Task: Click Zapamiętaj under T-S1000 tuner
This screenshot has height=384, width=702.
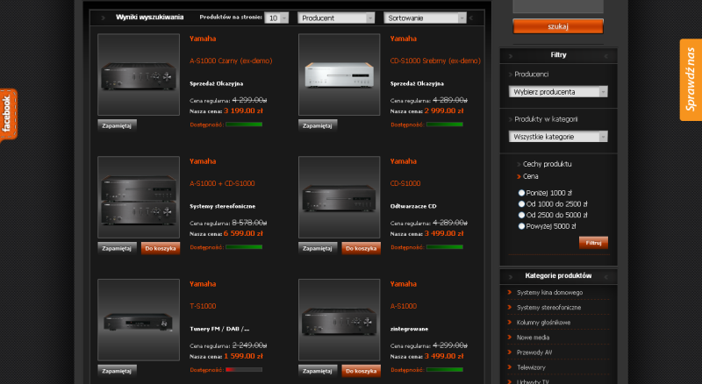Action: [117, 371]
